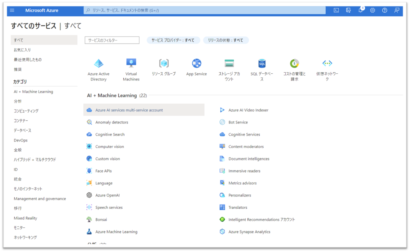This screenshot has height=252, width=410.
Task: Open the hamburger portal menu
Action: point(12,10)
